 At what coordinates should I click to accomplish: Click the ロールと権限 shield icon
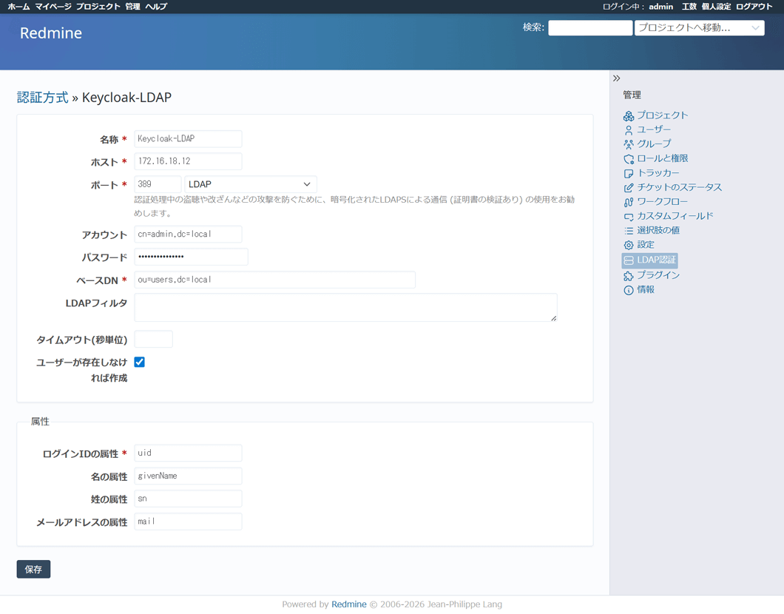coord(628,159)
